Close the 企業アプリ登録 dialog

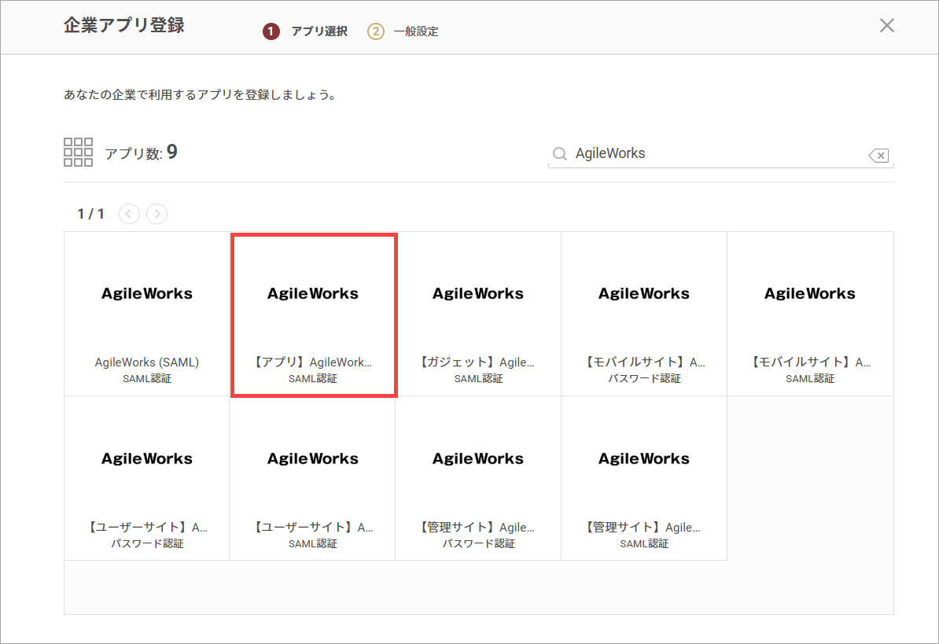coord(886,25)
